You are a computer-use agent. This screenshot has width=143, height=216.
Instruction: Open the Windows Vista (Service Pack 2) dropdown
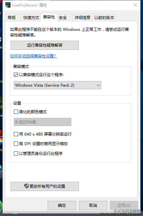click(x=58, y=85)
